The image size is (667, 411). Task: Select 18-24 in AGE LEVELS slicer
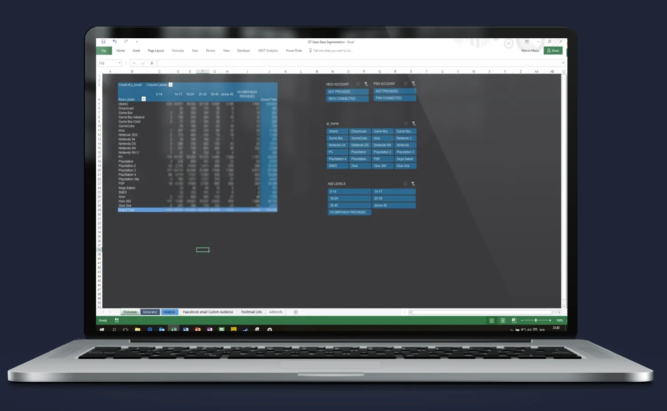(x=350, y=198)
